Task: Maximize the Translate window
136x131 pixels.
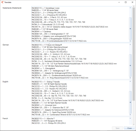Action: 125,2
